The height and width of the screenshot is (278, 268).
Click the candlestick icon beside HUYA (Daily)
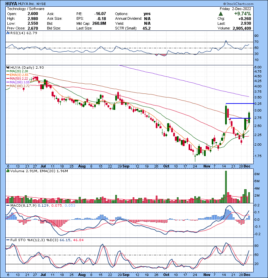[x=8, y=67]
